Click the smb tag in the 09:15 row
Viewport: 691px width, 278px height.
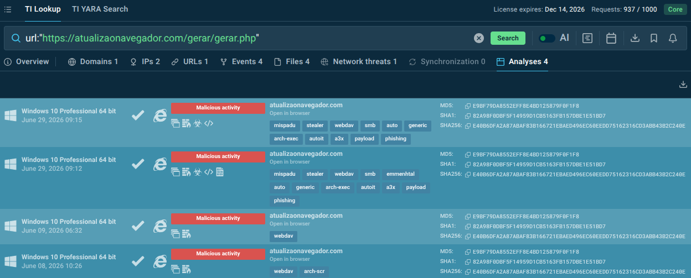(369, 125)
